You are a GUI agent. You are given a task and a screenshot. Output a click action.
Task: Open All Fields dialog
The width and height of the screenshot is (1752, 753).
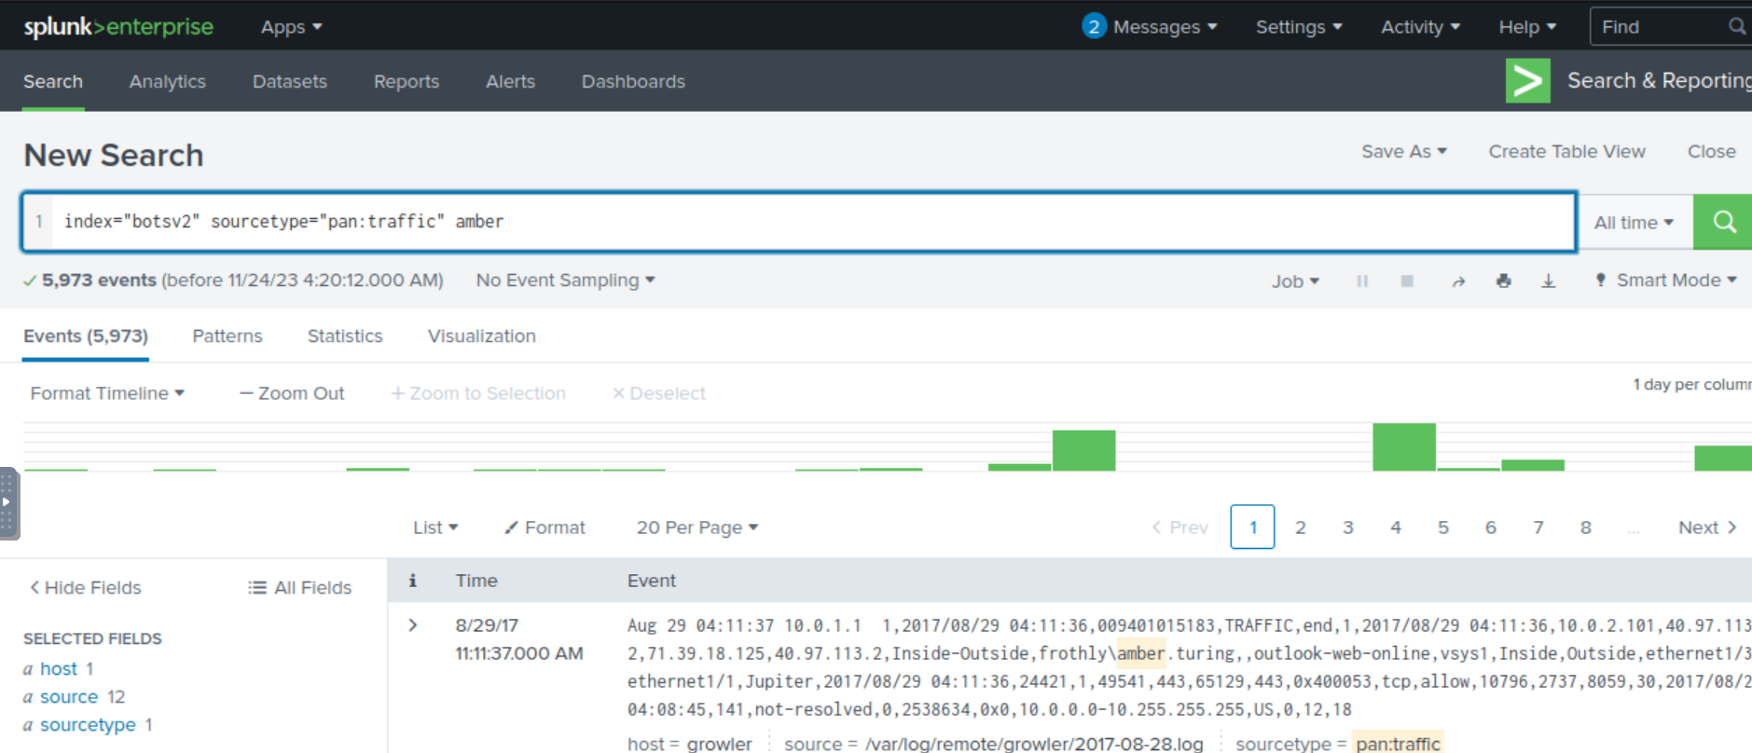tap(299, 587)
